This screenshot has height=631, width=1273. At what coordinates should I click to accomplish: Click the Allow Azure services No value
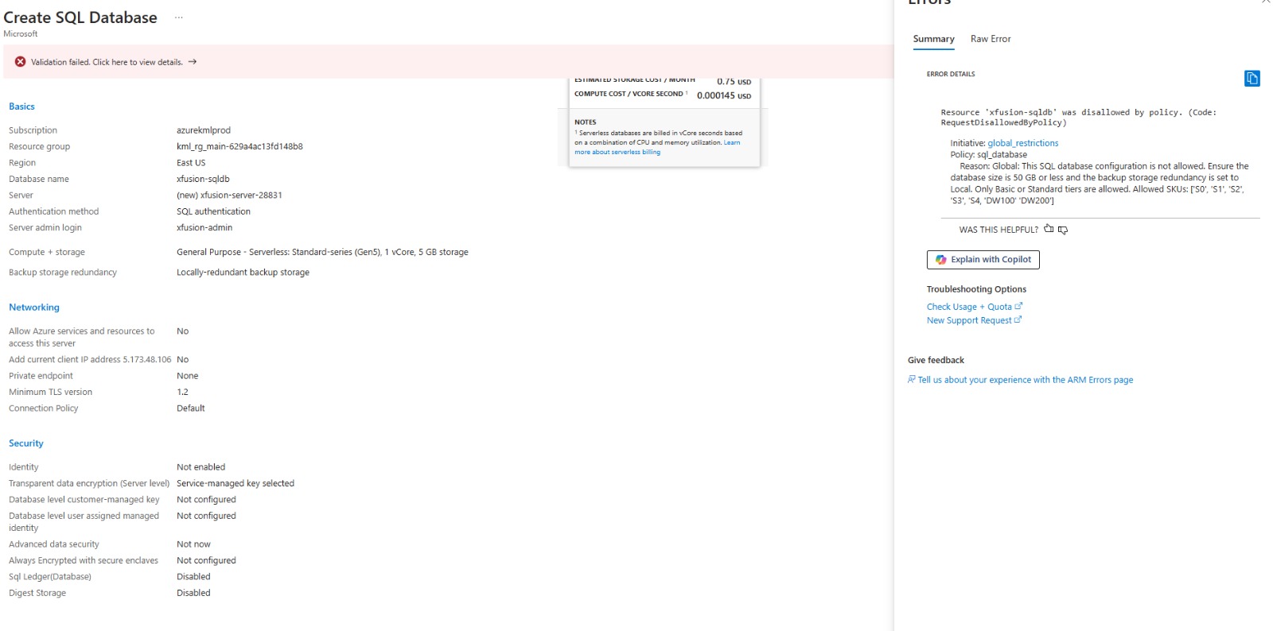(182, 331)
